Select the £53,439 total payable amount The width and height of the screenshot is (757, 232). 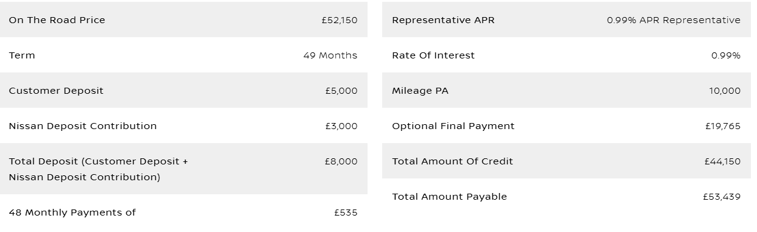[722, 197]
